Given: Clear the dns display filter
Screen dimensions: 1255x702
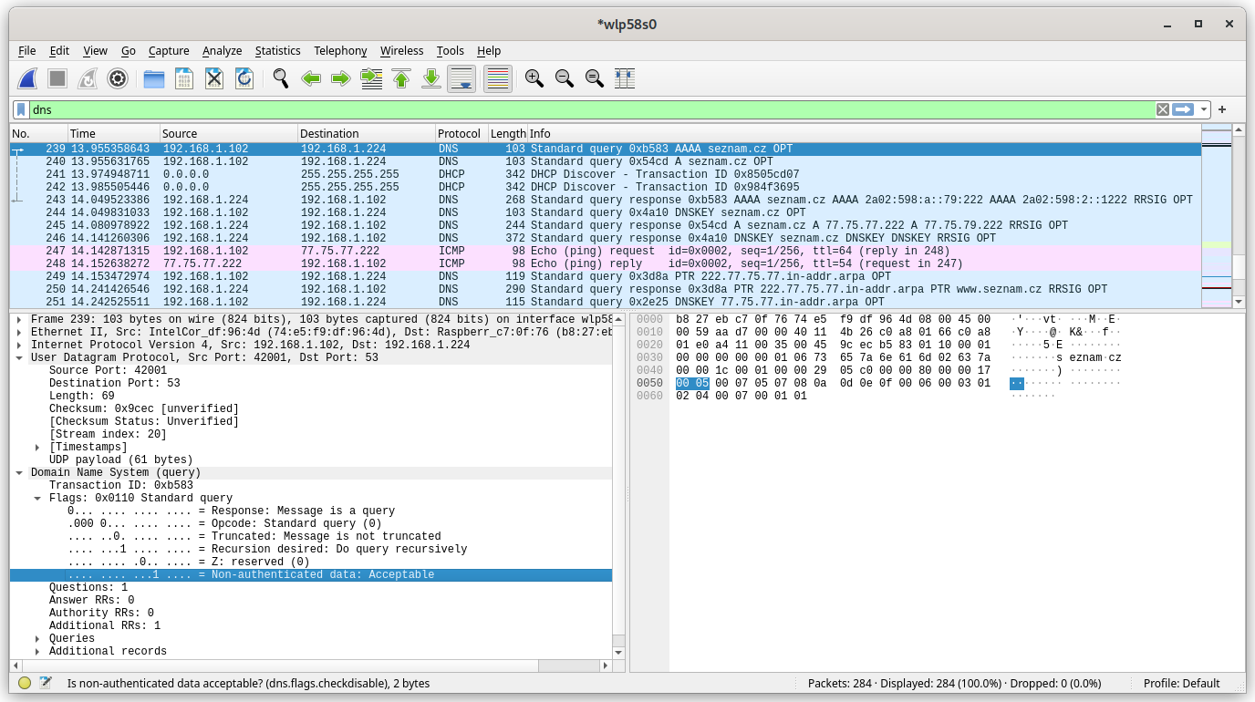Looking at the screenshot, I should tap(1162, 109).
